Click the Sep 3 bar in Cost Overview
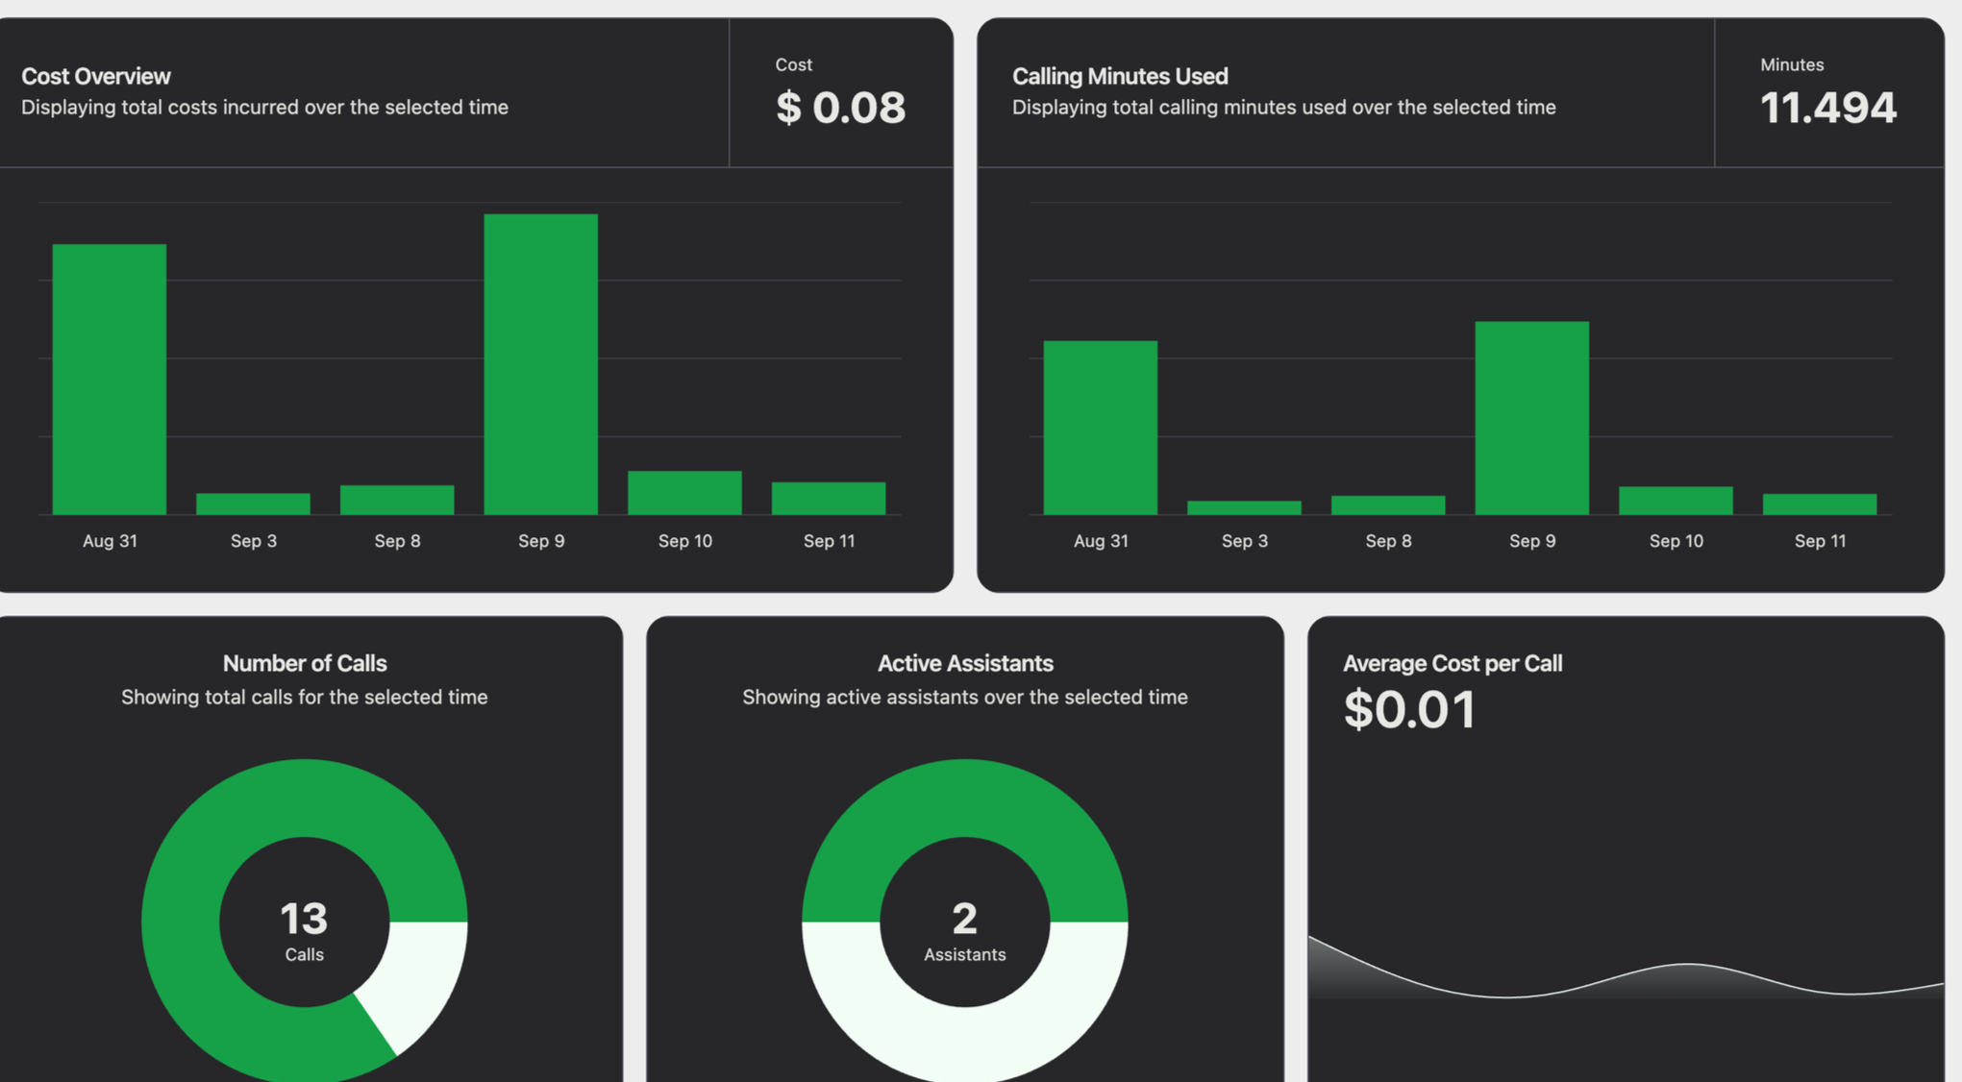This screenshot has height=1082, width=1962. point(253,504)
